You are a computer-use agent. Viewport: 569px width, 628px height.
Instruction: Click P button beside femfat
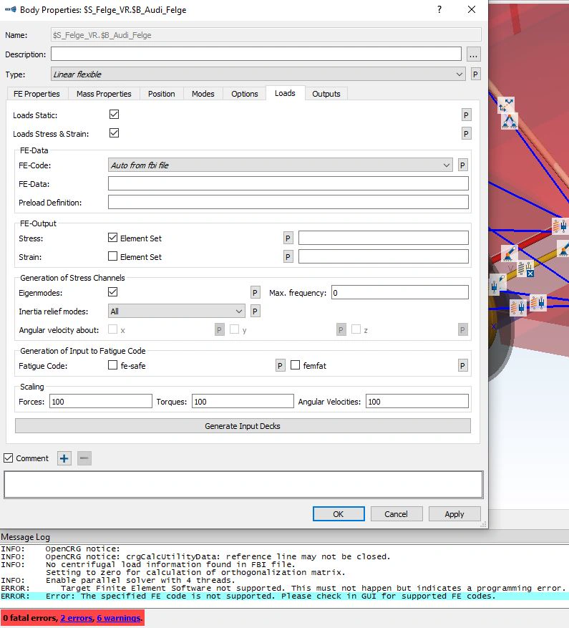pyautogui.click(x=462, y=365)
